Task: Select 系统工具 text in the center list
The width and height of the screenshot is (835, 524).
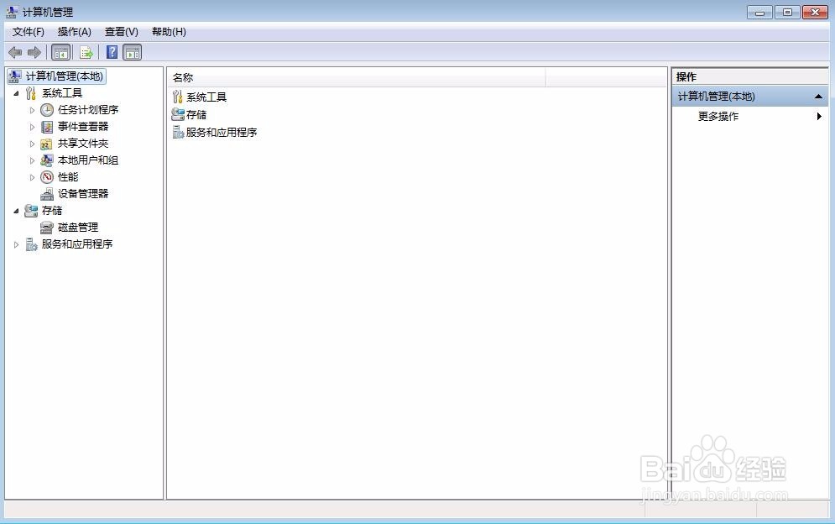Action: click(206, 97)
